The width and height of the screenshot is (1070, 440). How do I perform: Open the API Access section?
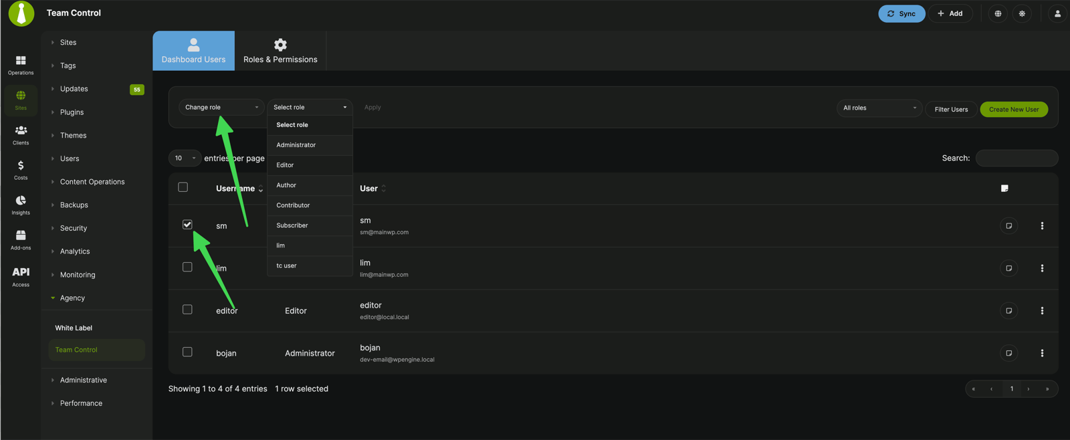tap(21, 276)
